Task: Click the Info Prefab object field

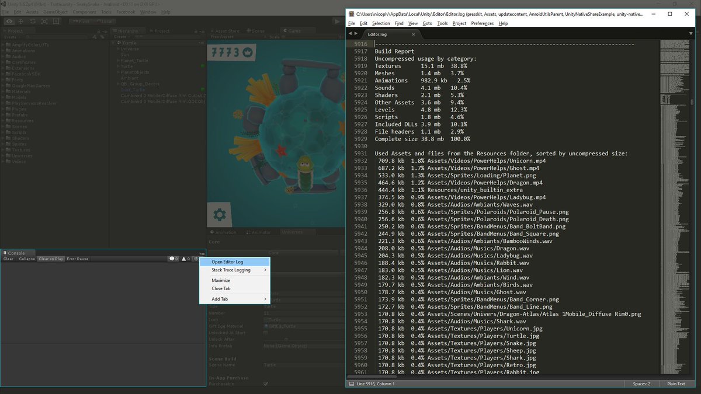Action: coord(304,346)
